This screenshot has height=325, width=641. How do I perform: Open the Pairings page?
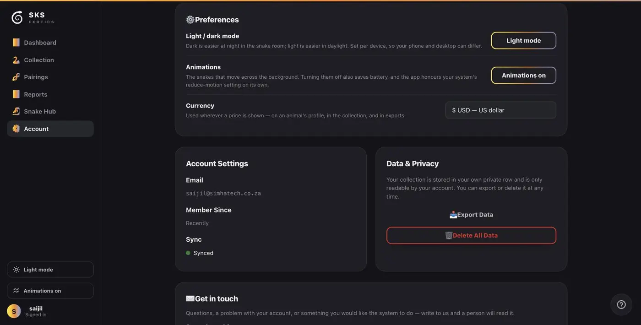[50, 77]
